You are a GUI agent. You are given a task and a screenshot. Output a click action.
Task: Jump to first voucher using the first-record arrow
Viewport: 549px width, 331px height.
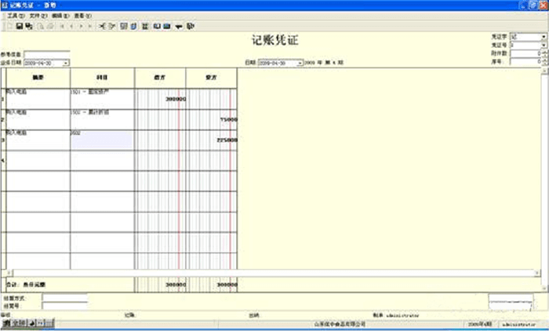[63, 26]
